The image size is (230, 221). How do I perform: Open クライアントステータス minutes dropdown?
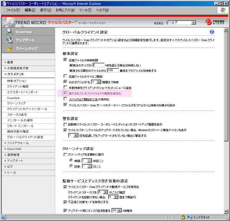pos(103,192)
